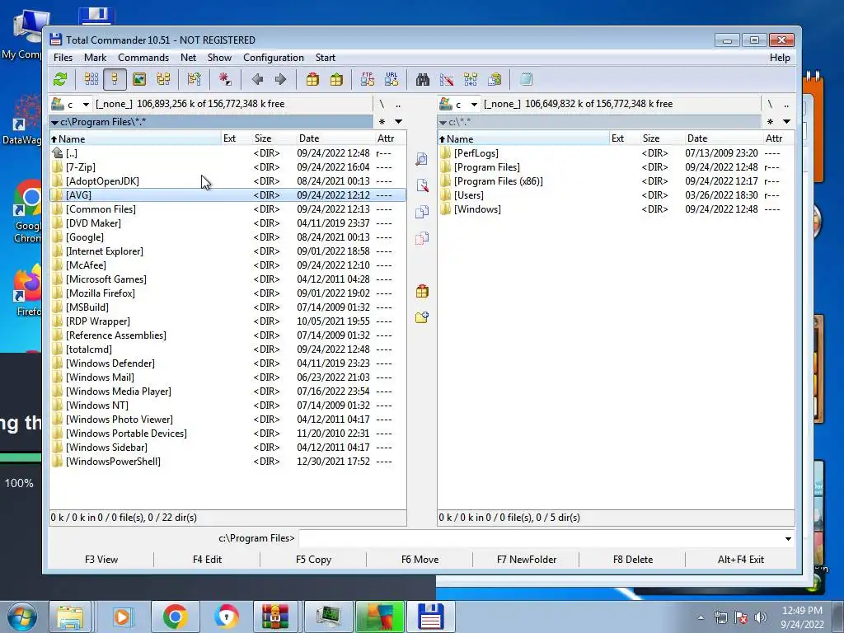Click the left panel root directory backslash button

point(382,104)
